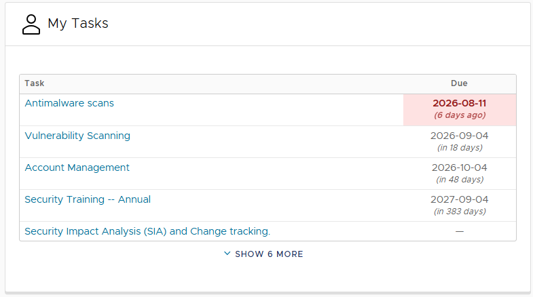
Task: Expand the list using the chevron arrow
Action: click(227, 254)
